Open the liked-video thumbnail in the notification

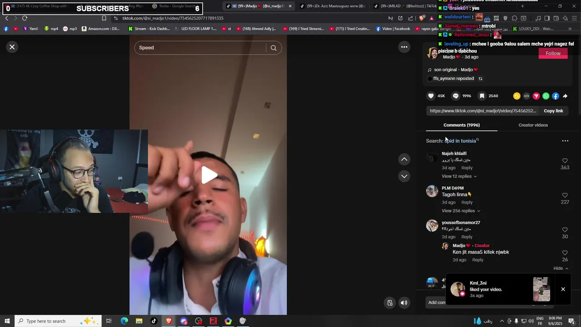click(542, 289)
